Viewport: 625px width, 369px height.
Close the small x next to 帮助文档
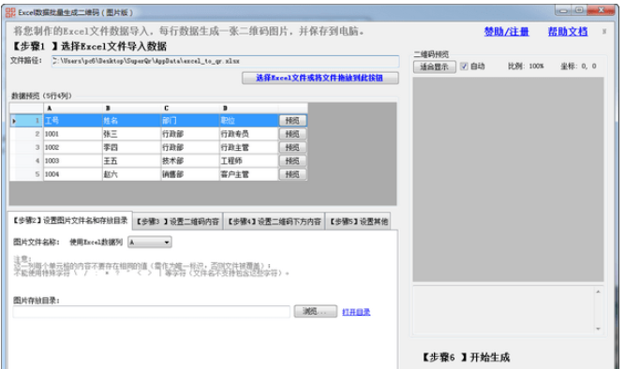[604, 31]
